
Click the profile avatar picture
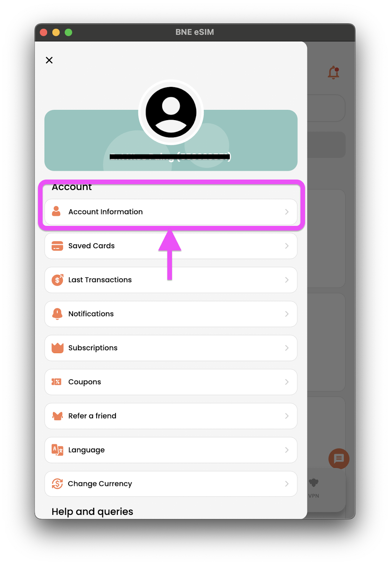(171, 112)
